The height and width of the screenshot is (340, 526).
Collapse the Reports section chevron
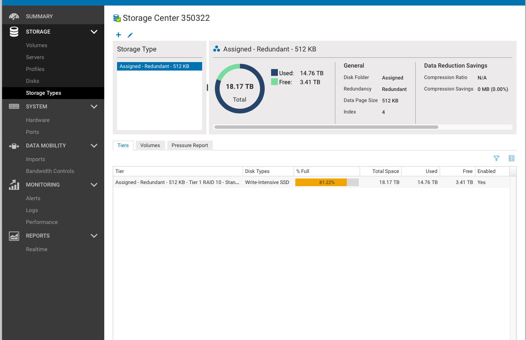point(94,236)
